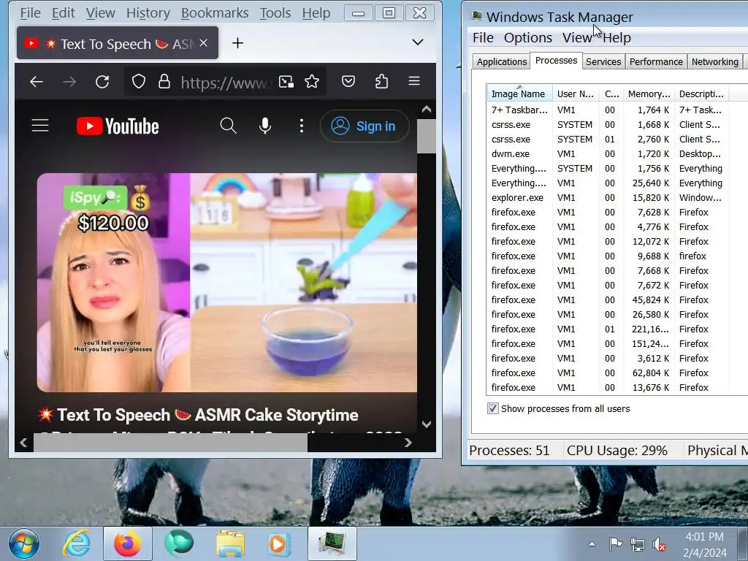The image size is (748, 561).
Task: Sort processes by Description column
Action: [702, 93]
